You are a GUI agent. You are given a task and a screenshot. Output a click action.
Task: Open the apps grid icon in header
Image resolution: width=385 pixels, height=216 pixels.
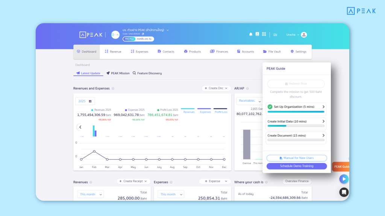[264, 34]
